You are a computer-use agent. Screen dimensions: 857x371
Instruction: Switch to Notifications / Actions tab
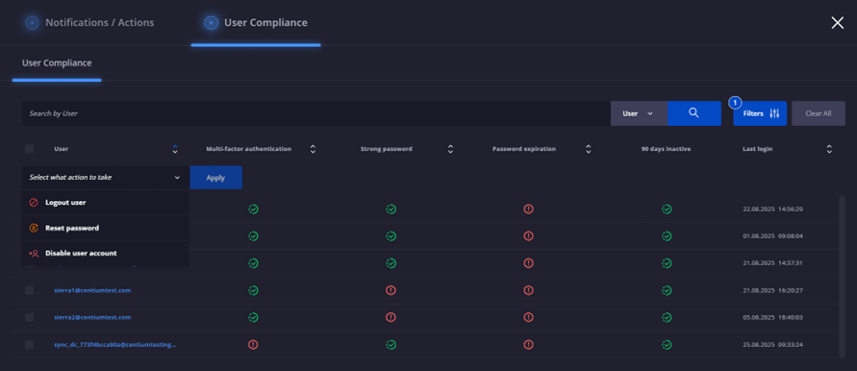(89, 23)
